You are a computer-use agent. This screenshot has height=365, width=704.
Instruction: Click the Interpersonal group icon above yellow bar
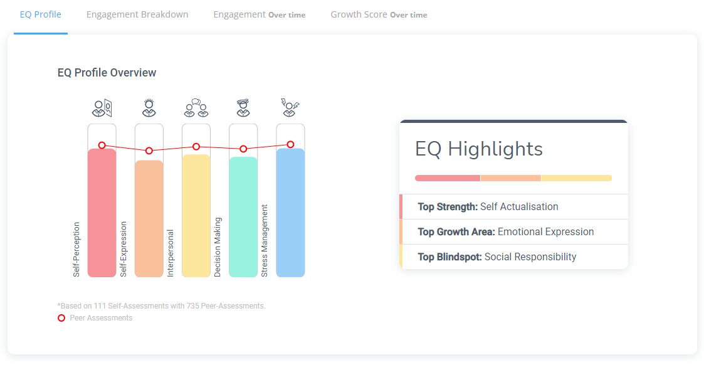tap(196, 108)
